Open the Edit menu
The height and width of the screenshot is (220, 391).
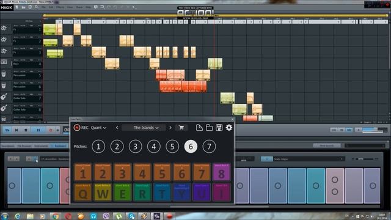coord(51,7)
